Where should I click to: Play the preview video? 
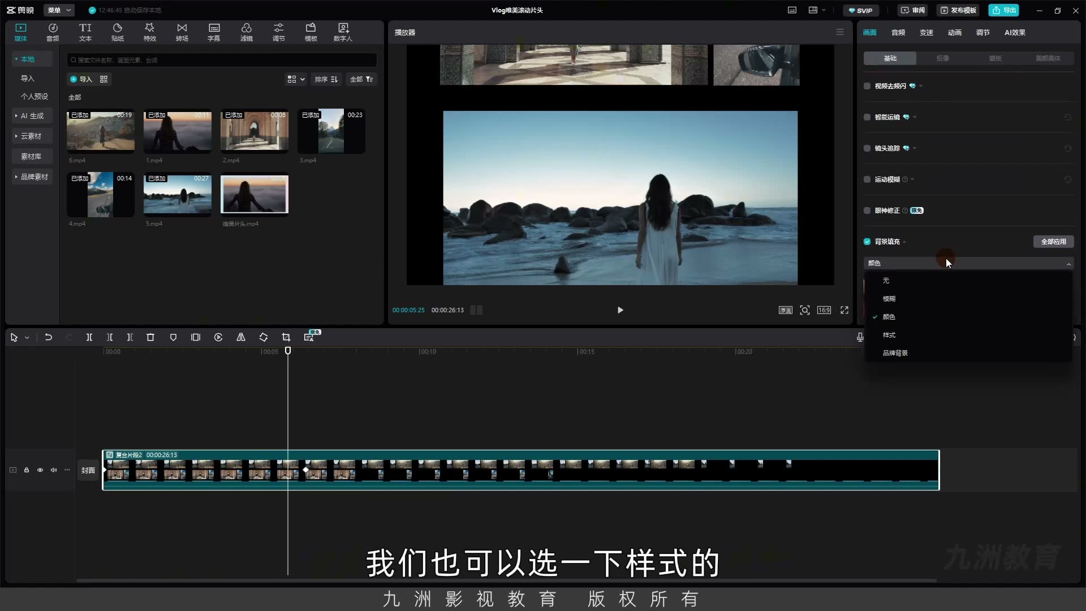click(620, 310)
